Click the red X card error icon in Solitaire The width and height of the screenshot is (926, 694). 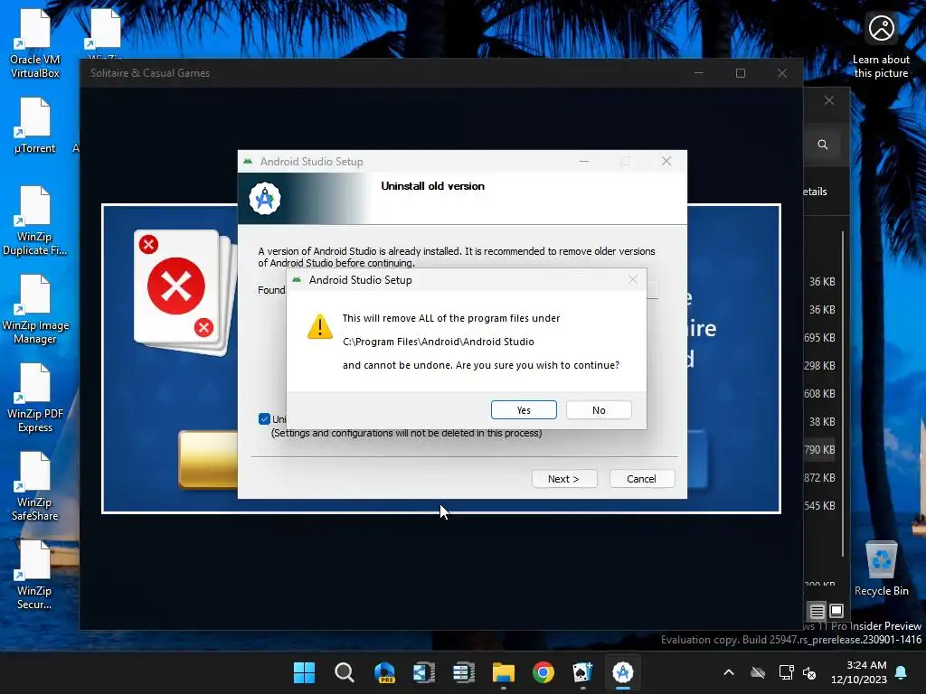click(176, 286)
